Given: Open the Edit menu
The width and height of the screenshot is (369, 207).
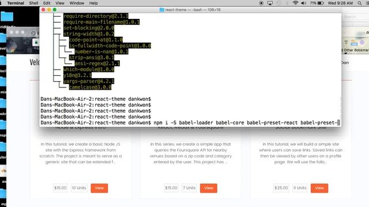Looking at the screenshot, I should [x=47, y=3].
